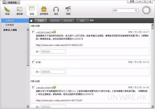Open the 通讯录 contacts section

[x=19, y=11]
